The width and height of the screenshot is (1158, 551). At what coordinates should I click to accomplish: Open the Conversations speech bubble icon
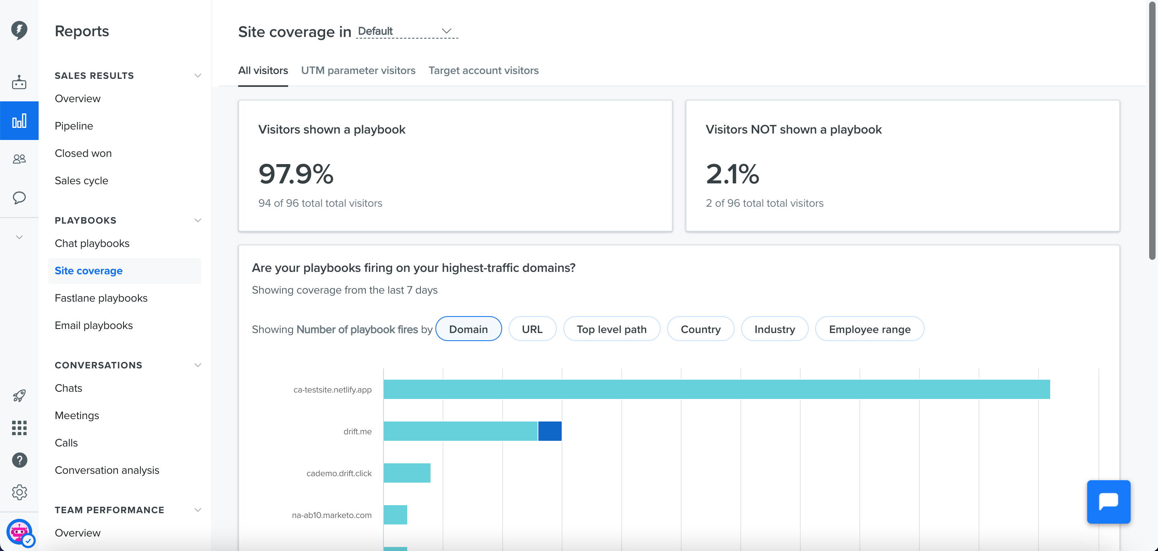[x=19, y=198]
